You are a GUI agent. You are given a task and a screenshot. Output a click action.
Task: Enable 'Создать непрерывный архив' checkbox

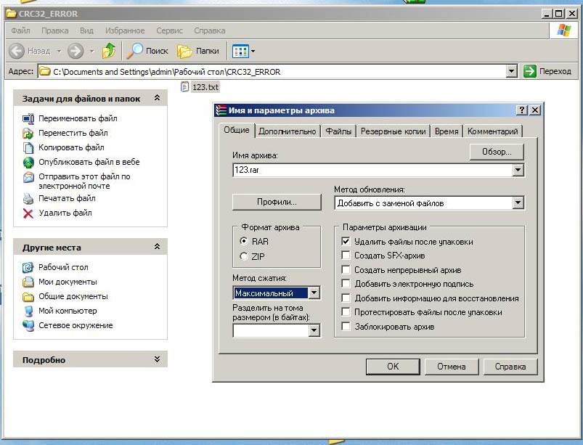[346, 269]
